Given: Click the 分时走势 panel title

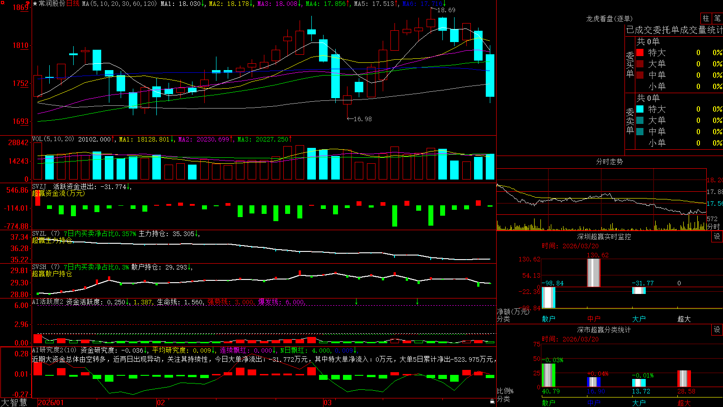Looking at the screenshot, I should coord(609,161).
